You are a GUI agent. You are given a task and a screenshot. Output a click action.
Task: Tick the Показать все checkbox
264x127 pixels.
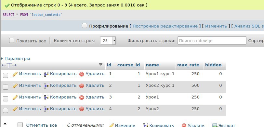[x=12, y=40]
